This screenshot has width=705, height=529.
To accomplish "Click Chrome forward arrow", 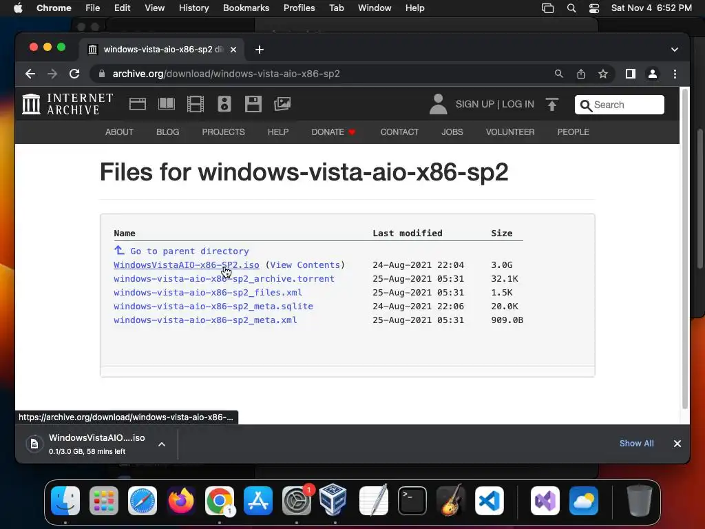I will 52,74.
